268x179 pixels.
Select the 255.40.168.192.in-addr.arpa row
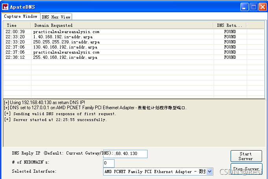[x=134, y=58]
